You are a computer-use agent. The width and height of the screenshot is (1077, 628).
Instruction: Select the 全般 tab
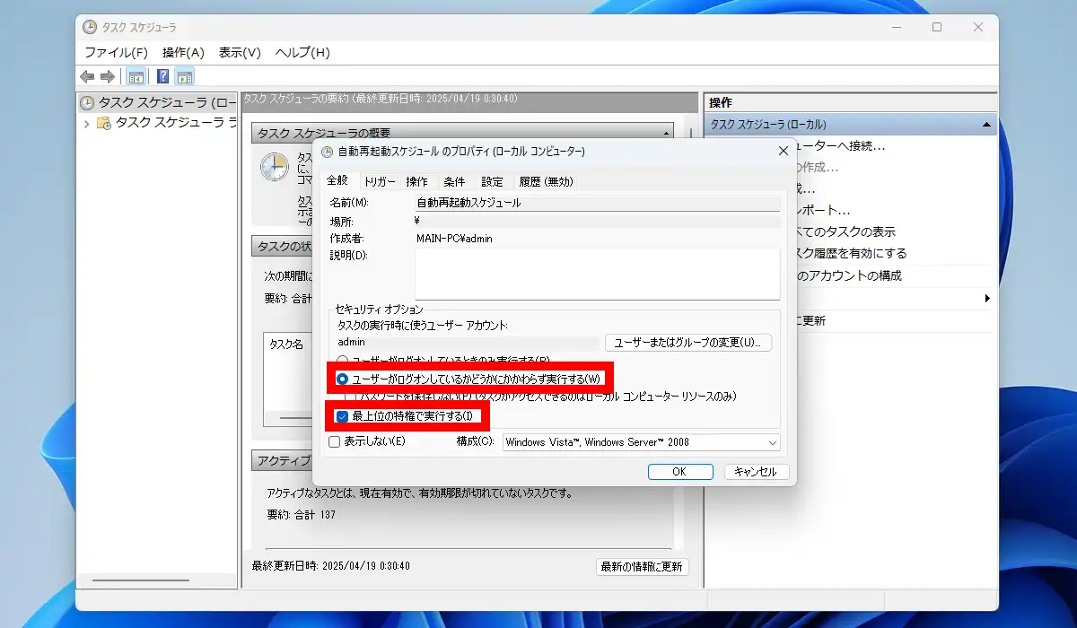pyautogui.click(x=337, y=180)
